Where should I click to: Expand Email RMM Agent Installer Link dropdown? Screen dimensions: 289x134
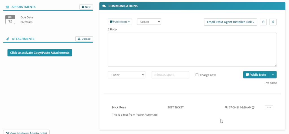[230, 22]
